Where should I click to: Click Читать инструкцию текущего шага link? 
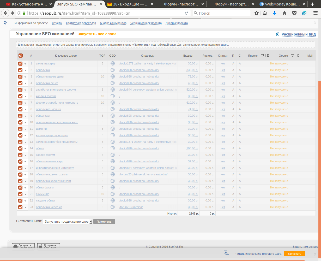click(x=258, y=254)
